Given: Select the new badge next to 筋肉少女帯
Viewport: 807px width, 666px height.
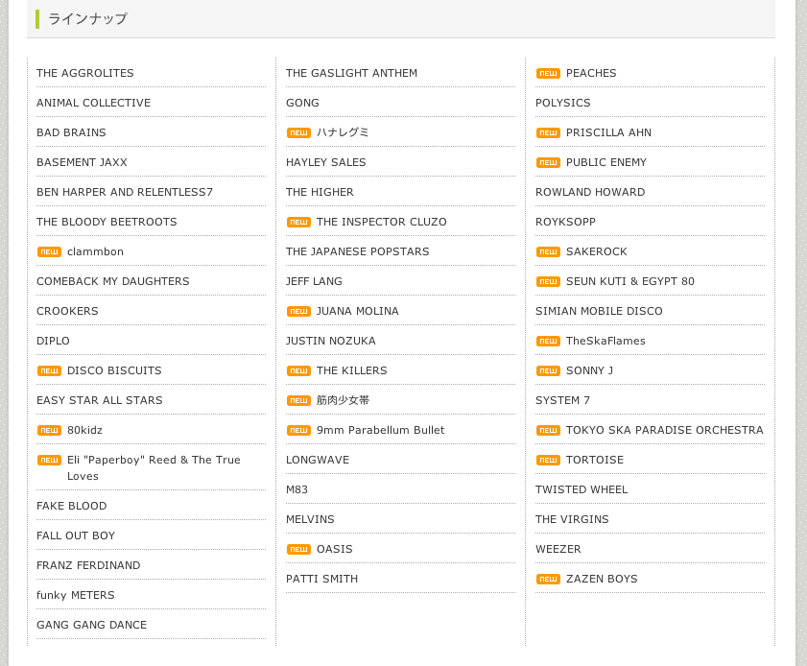Looking at the screenshot, I should coord(298,400).
